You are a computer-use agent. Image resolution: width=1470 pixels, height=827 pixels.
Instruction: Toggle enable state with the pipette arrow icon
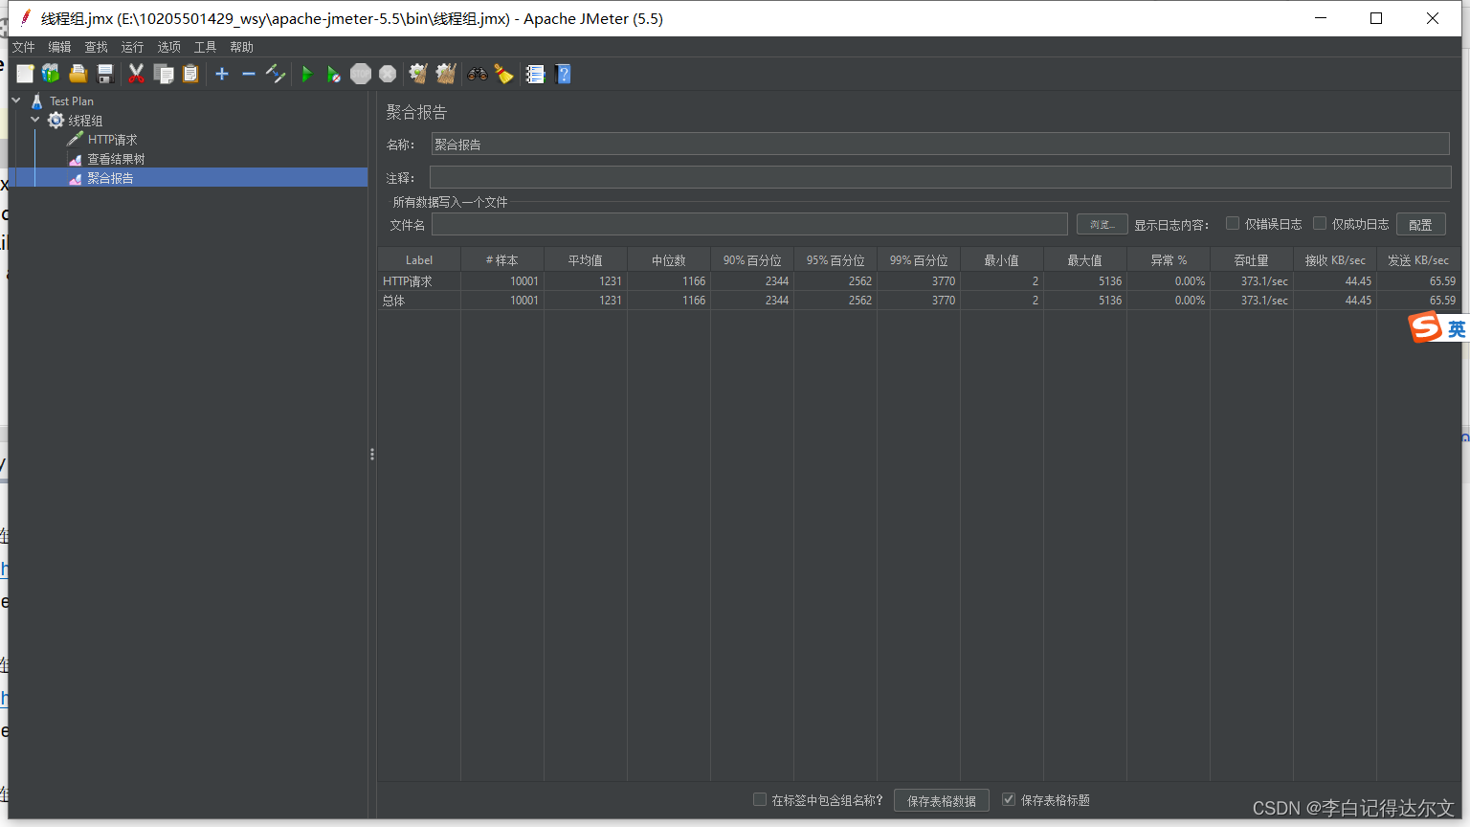coord(276,74)
